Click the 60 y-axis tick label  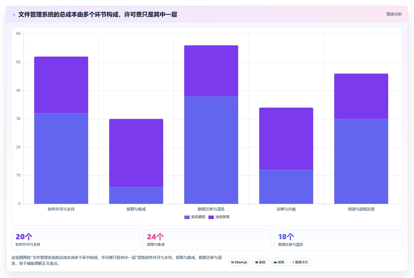click(x=18, y=34)
